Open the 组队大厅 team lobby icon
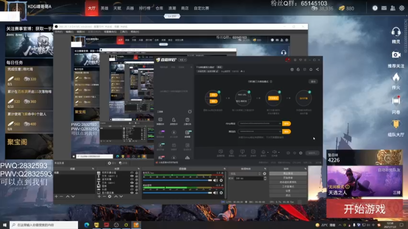This screenshot has width=408, height=229. click(x=396, y=124)
